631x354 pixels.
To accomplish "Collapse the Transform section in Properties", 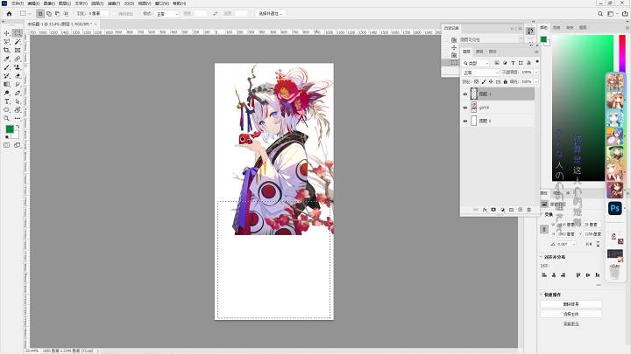I will click(542, 214).
